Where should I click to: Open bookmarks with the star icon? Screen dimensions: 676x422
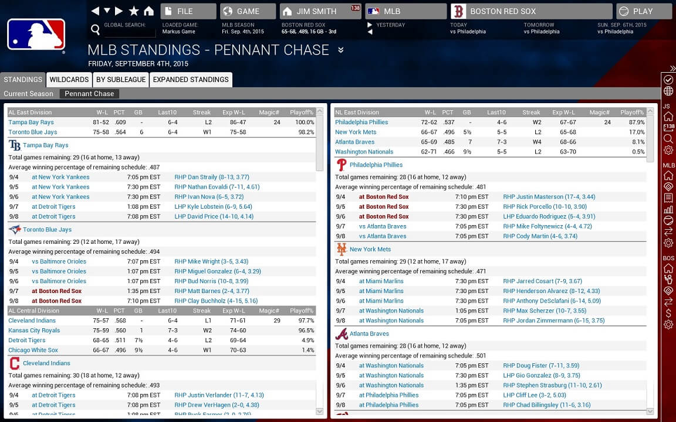[134, 11]
